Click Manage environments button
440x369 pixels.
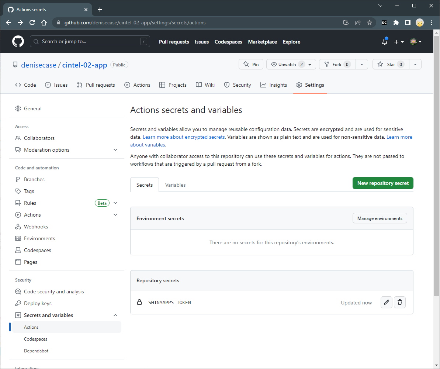(380, 218)
